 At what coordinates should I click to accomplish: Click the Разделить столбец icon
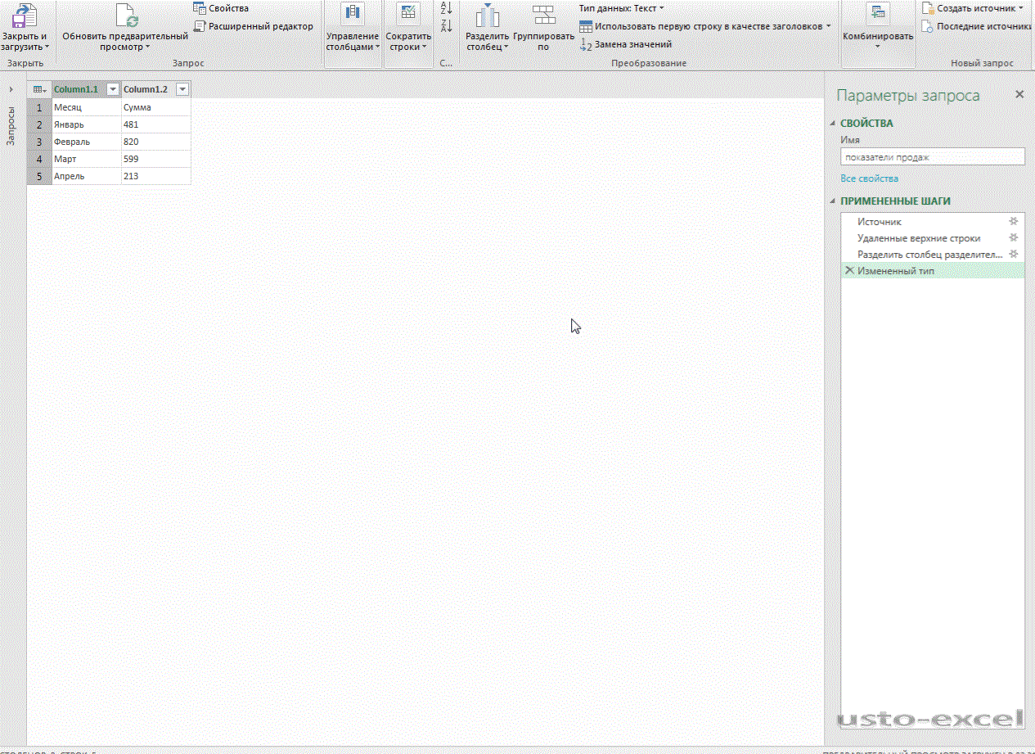coord(487,16)
